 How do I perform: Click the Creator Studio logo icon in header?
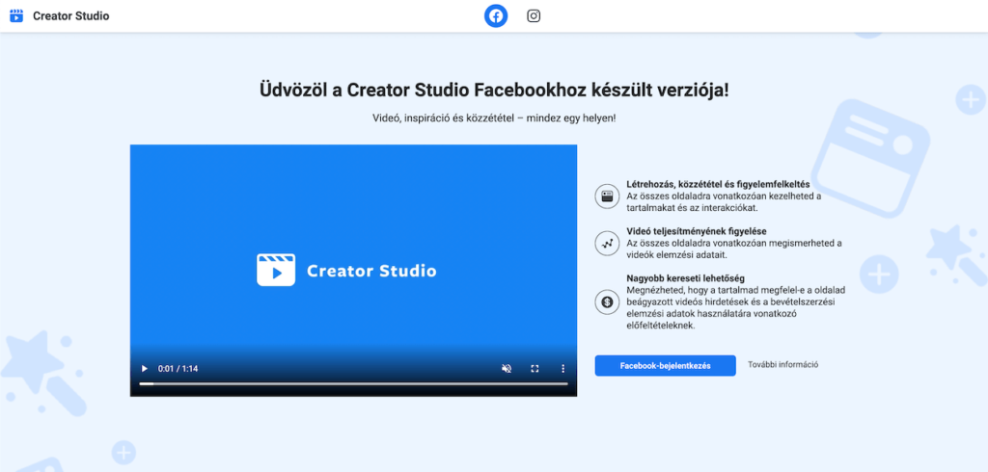16,15
